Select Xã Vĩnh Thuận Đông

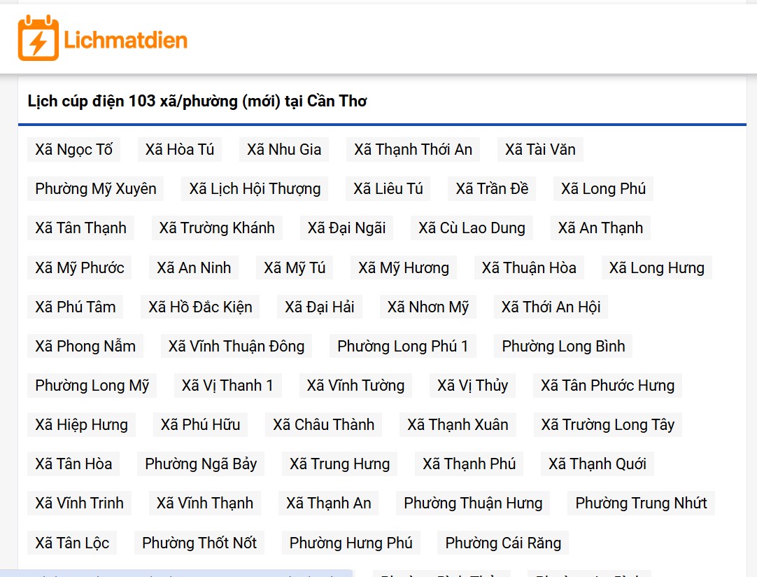pyautogui.click(x=236, y=346)
